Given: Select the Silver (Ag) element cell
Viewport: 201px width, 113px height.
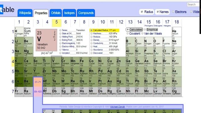Looking at the screenshot, I should pos(112,72).
